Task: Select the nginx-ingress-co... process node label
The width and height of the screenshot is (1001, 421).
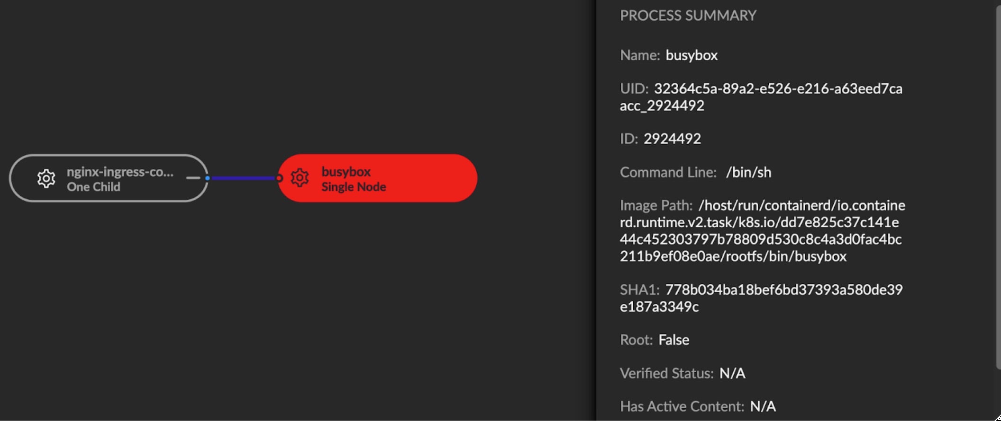Action: [x=120, y=172]
